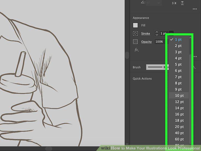Click the stroke weight value field
Viewport: 201px width, 151px height.
point(164,33)
